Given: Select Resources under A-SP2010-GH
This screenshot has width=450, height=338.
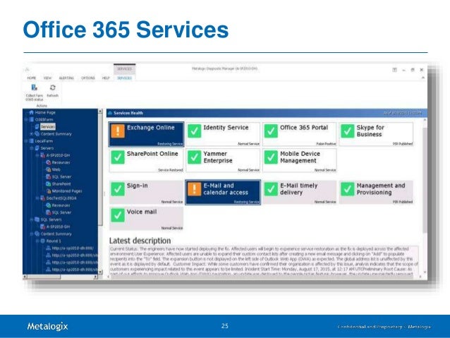Looking at the screenshot, I should (x=61, y=162).
